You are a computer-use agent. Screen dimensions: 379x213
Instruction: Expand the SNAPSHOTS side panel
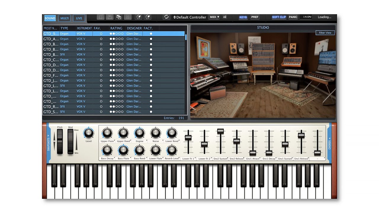tap(49, 143)
